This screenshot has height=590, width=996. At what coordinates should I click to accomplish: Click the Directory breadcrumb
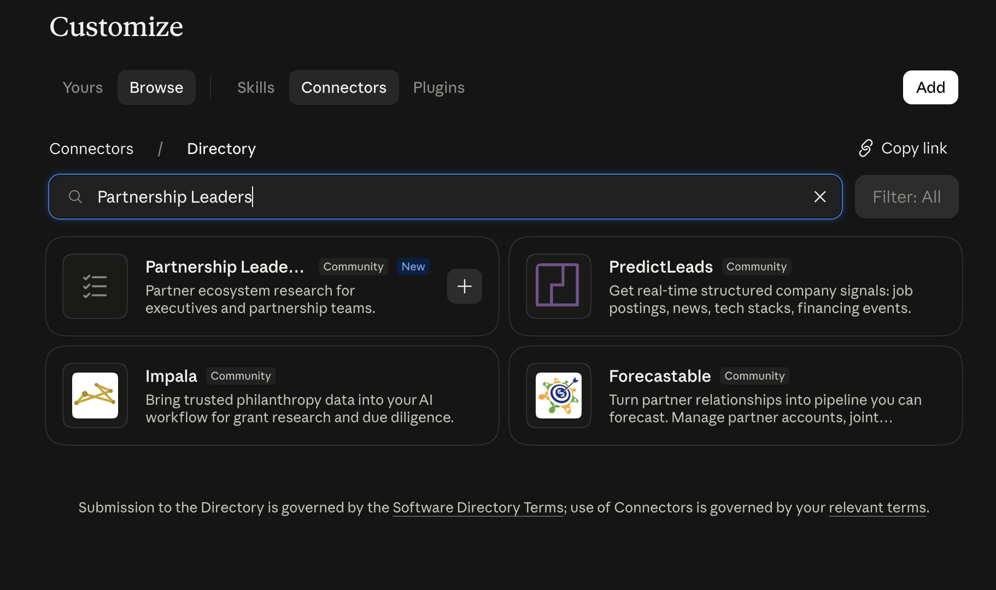tap(221, 149)
